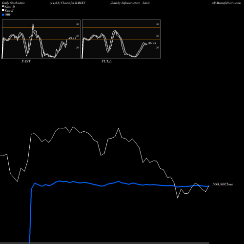Click the 50 level label in FULL chart

[x=158, y=36]
